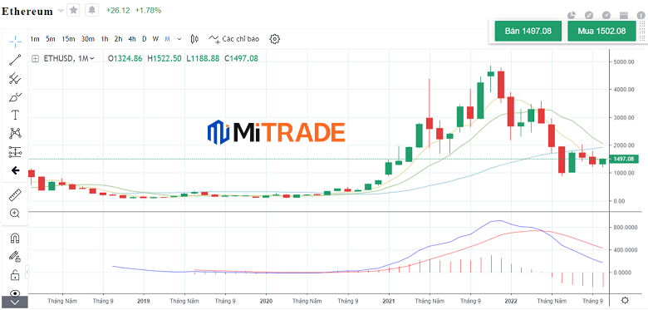The width and height of the screenshot is (648, 310).
Task: Switch to D daily timeframe
Action: tap(145, 39)
